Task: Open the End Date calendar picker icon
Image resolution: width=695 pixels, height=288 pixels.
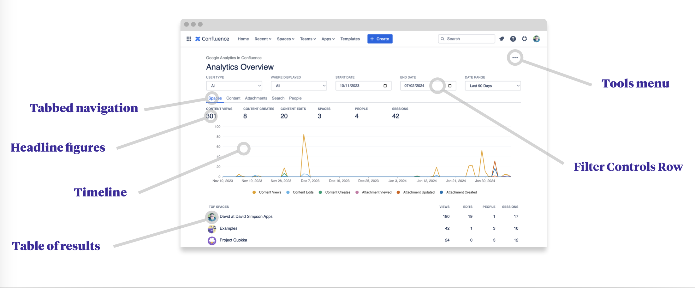Action: click(x=450, y=86)
